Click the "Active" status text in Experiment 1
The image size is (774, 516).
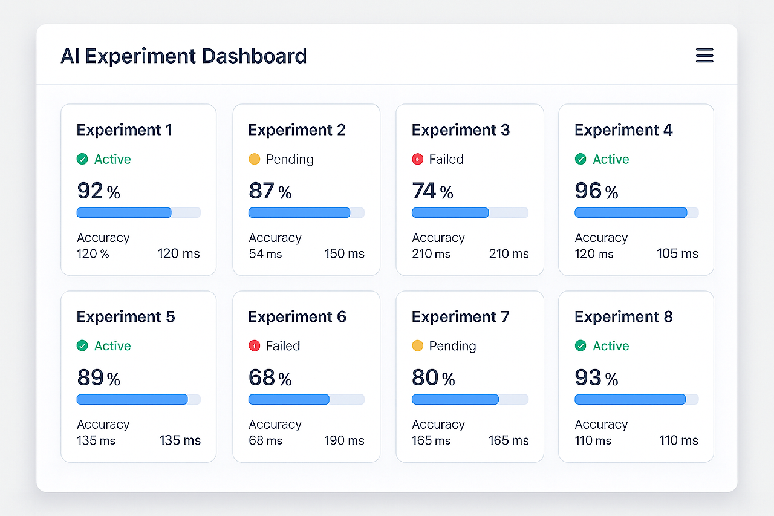tap(112, 159)
